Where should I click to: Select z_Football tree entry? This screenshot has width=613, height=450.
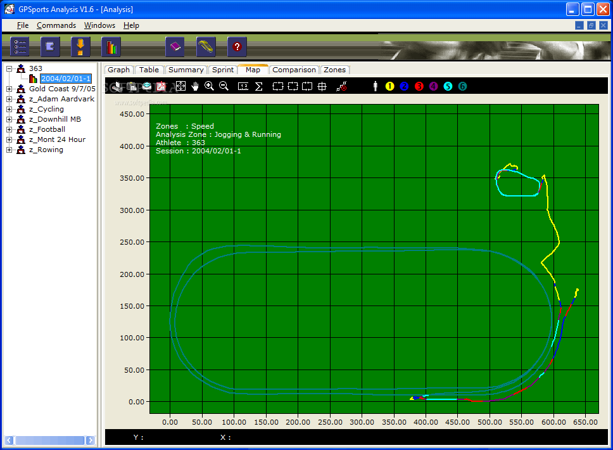point(47,129)
